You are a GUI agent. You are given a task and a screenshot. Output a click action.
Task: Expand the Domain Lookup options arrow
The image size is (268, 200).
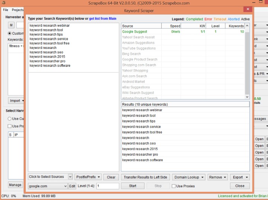click(x=202, y=177)
